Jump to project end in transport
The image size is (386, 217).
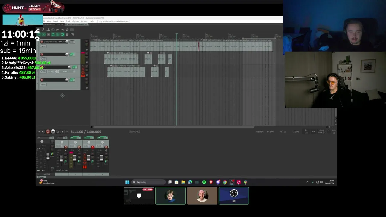click(43, 132)
